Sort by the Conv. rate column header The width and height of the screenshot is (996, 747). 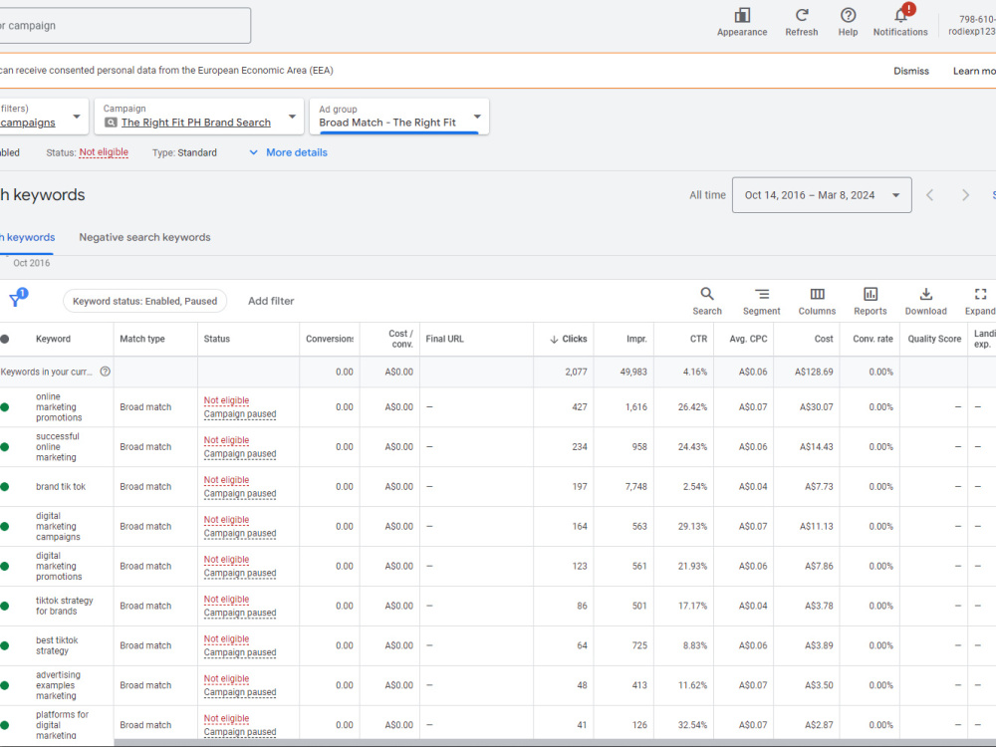point(872,340)
